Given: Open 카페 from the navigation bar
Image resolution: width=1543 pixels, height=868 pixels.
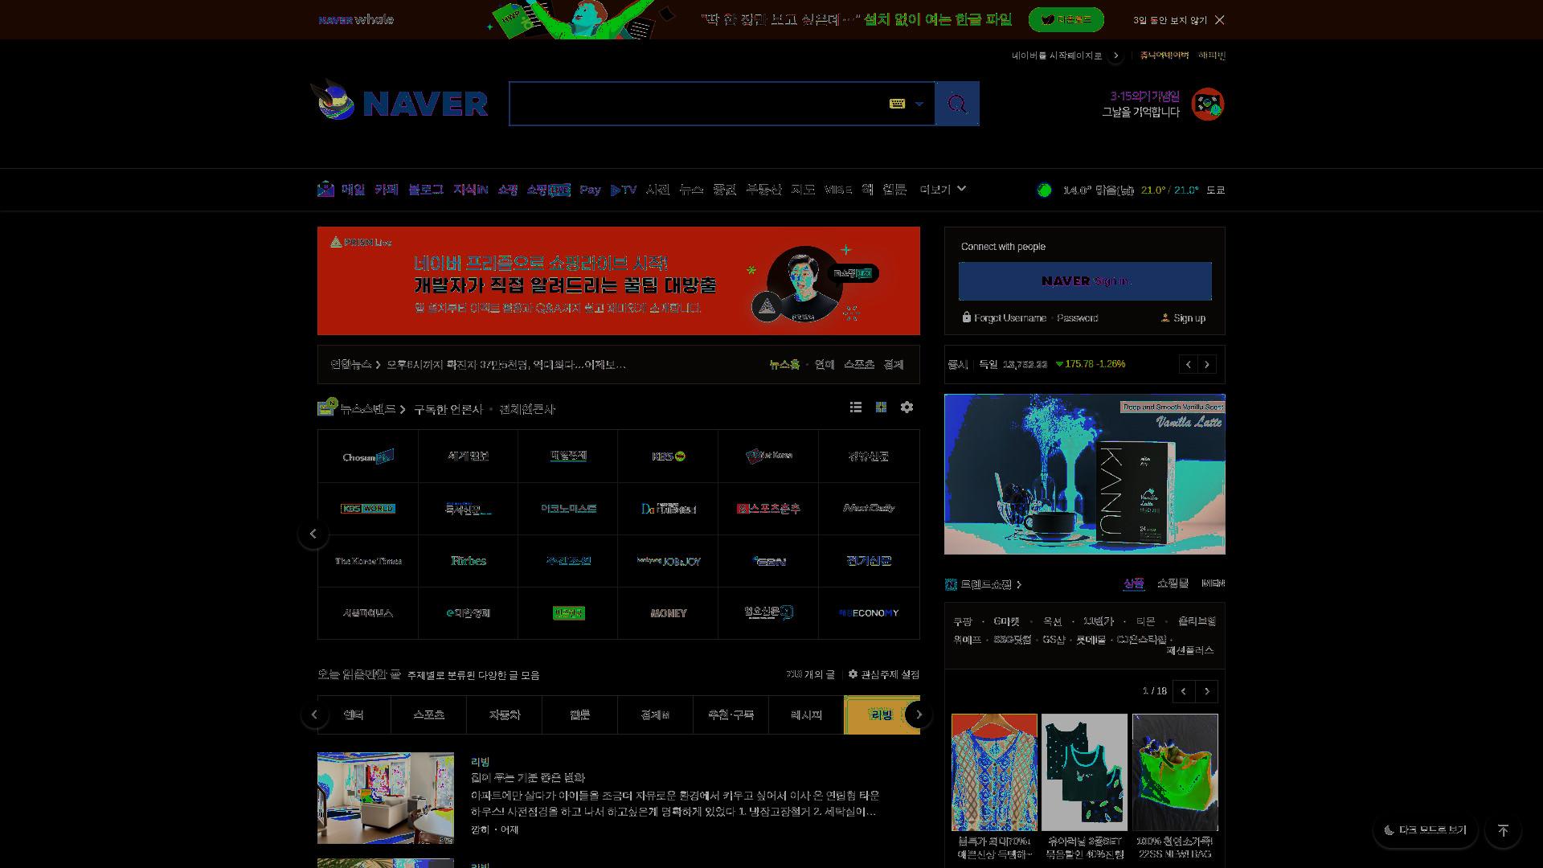Looking at the screenshot, I should coord(387,190).
